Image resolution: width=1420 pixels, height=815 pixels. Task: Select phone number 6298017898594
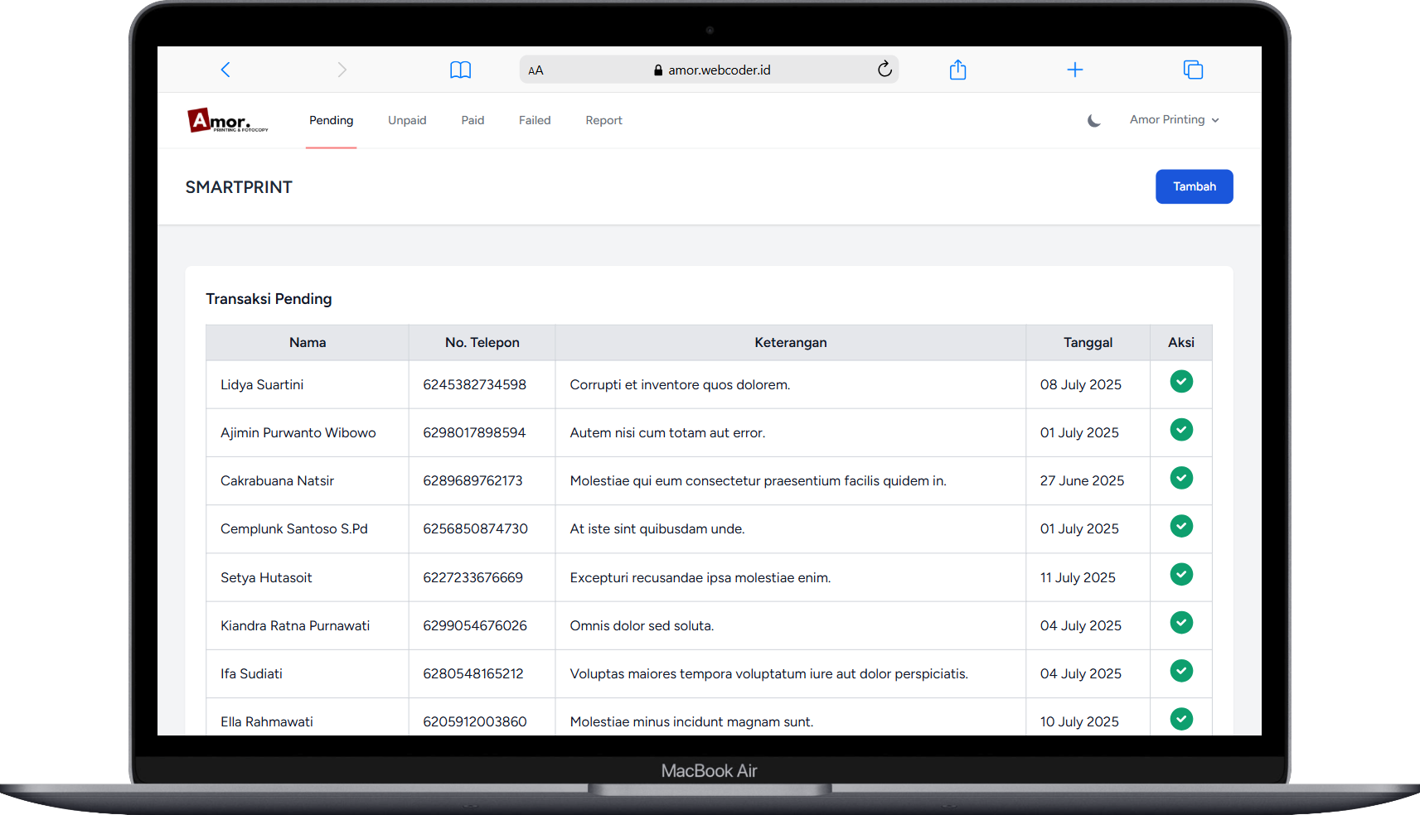474,432
